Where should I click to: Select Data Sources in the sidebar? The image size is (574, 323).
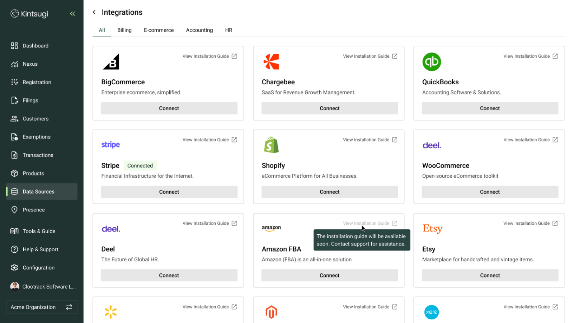tap(42, 192)
